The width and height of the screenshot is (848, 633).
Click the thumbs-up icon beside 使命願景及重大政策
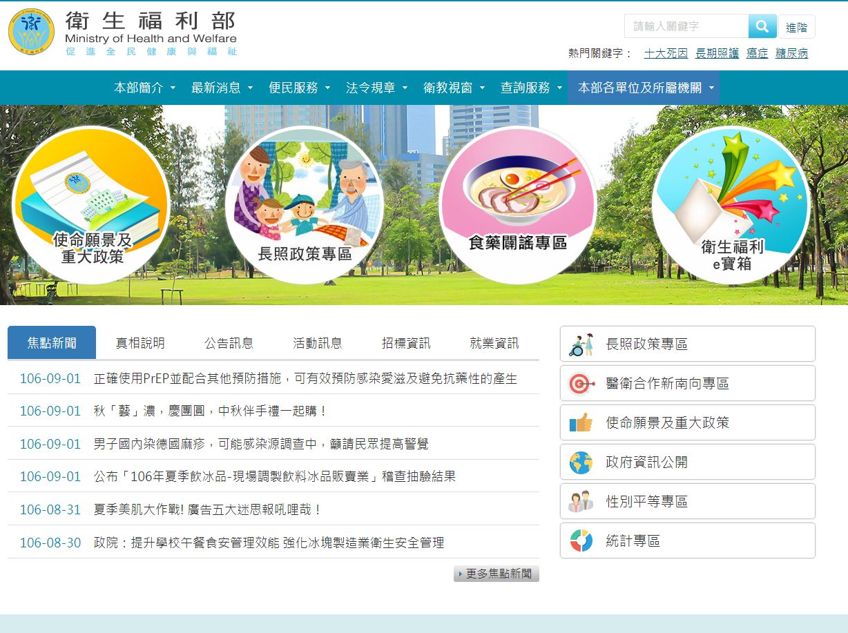tap(581, 423)
